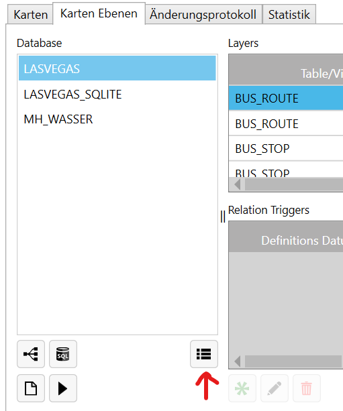Viewport: 343px width, 411px height.
Task: Open the Statistik tab
Action: click(289, 15)
